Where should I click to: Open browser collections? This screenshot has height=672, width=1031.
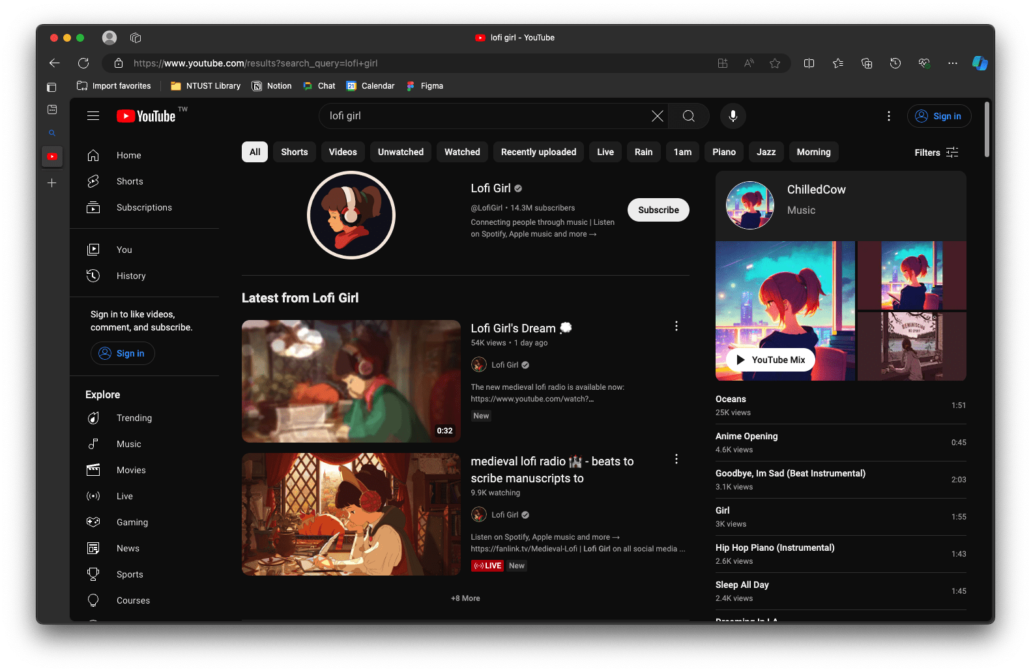tap(867, 63)
